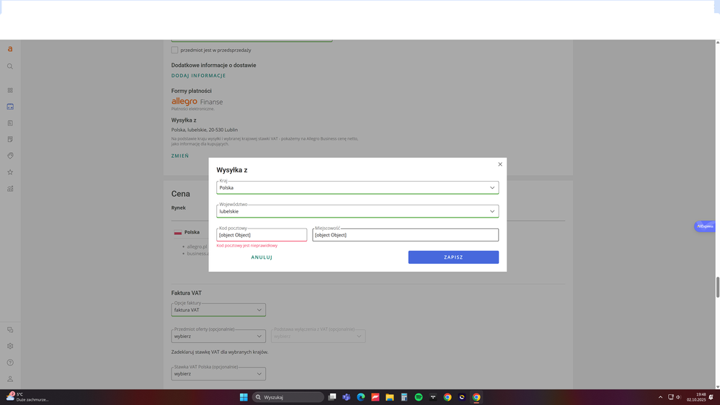Screen dimensions: 720x405
Task: Open the statistics chart icon in sidebar
Action: point(10,189)
